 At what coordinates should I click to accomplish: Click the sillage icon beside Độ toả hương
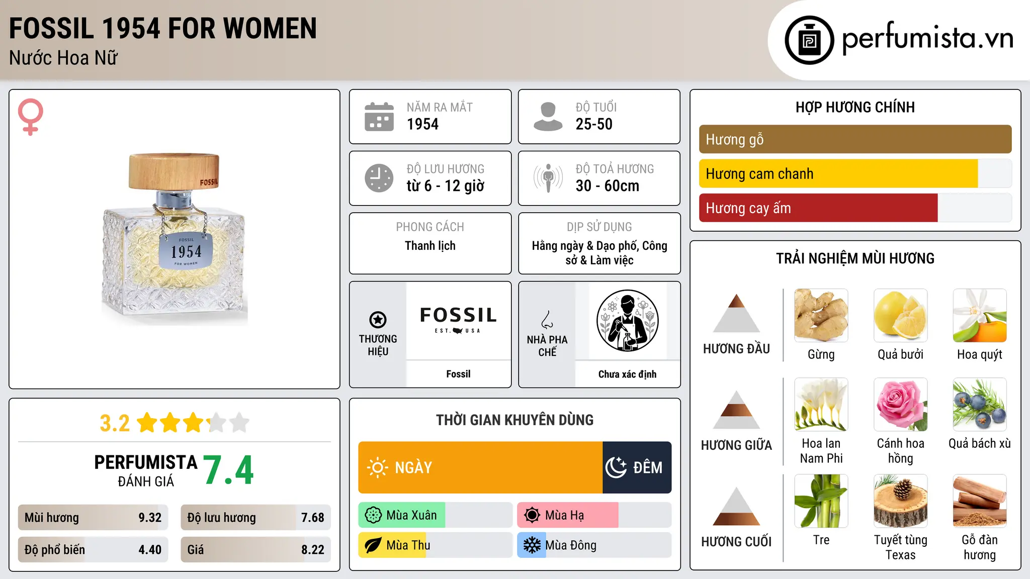click(548, 178)
